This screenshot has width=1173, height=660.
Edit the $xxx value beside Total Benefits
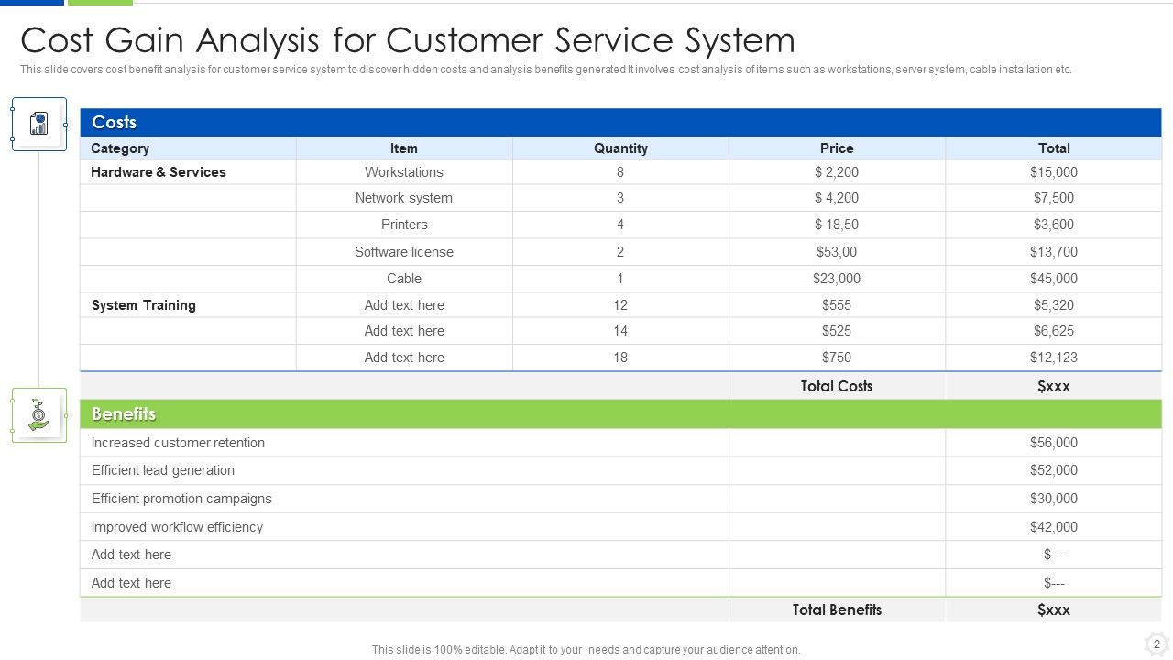coord(1054,609)
